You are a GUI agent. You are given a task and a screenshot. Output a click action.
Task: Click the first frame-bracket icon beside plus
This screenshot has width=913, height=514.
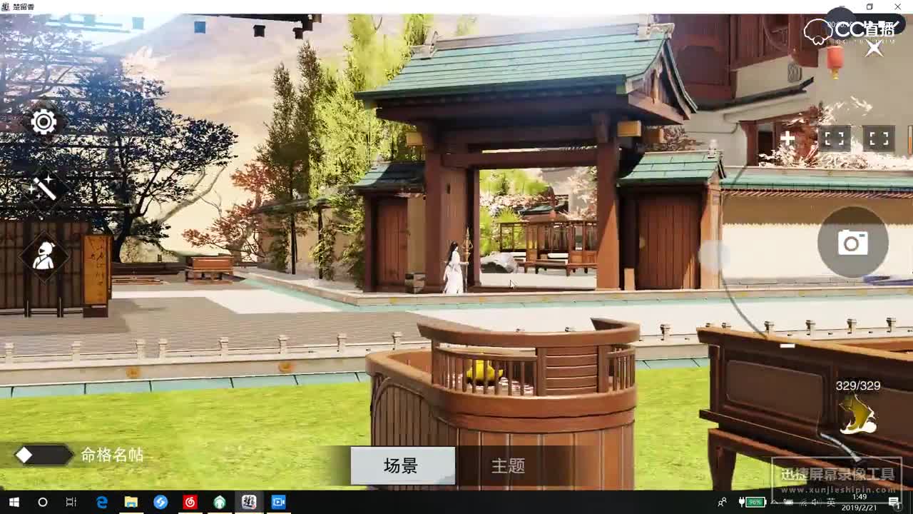[834, 138]
